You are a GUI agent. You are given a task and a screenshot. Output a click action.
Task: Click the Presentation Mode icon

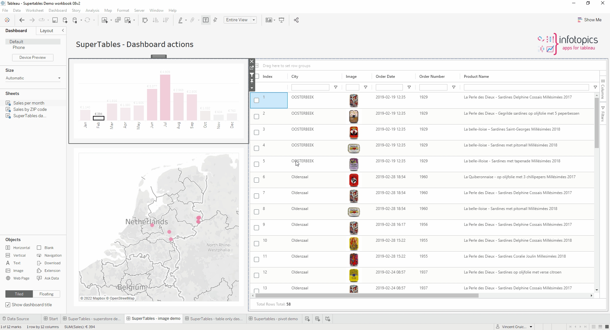point(282,20)
